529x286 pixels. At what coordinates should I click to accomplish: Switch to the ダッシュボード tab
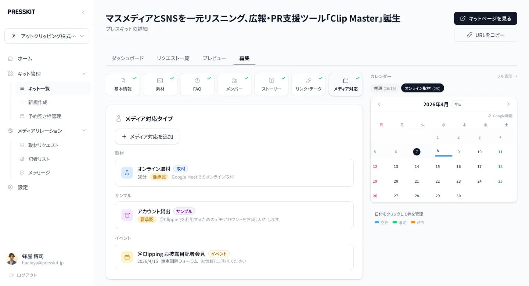click(x=127, y=58)
